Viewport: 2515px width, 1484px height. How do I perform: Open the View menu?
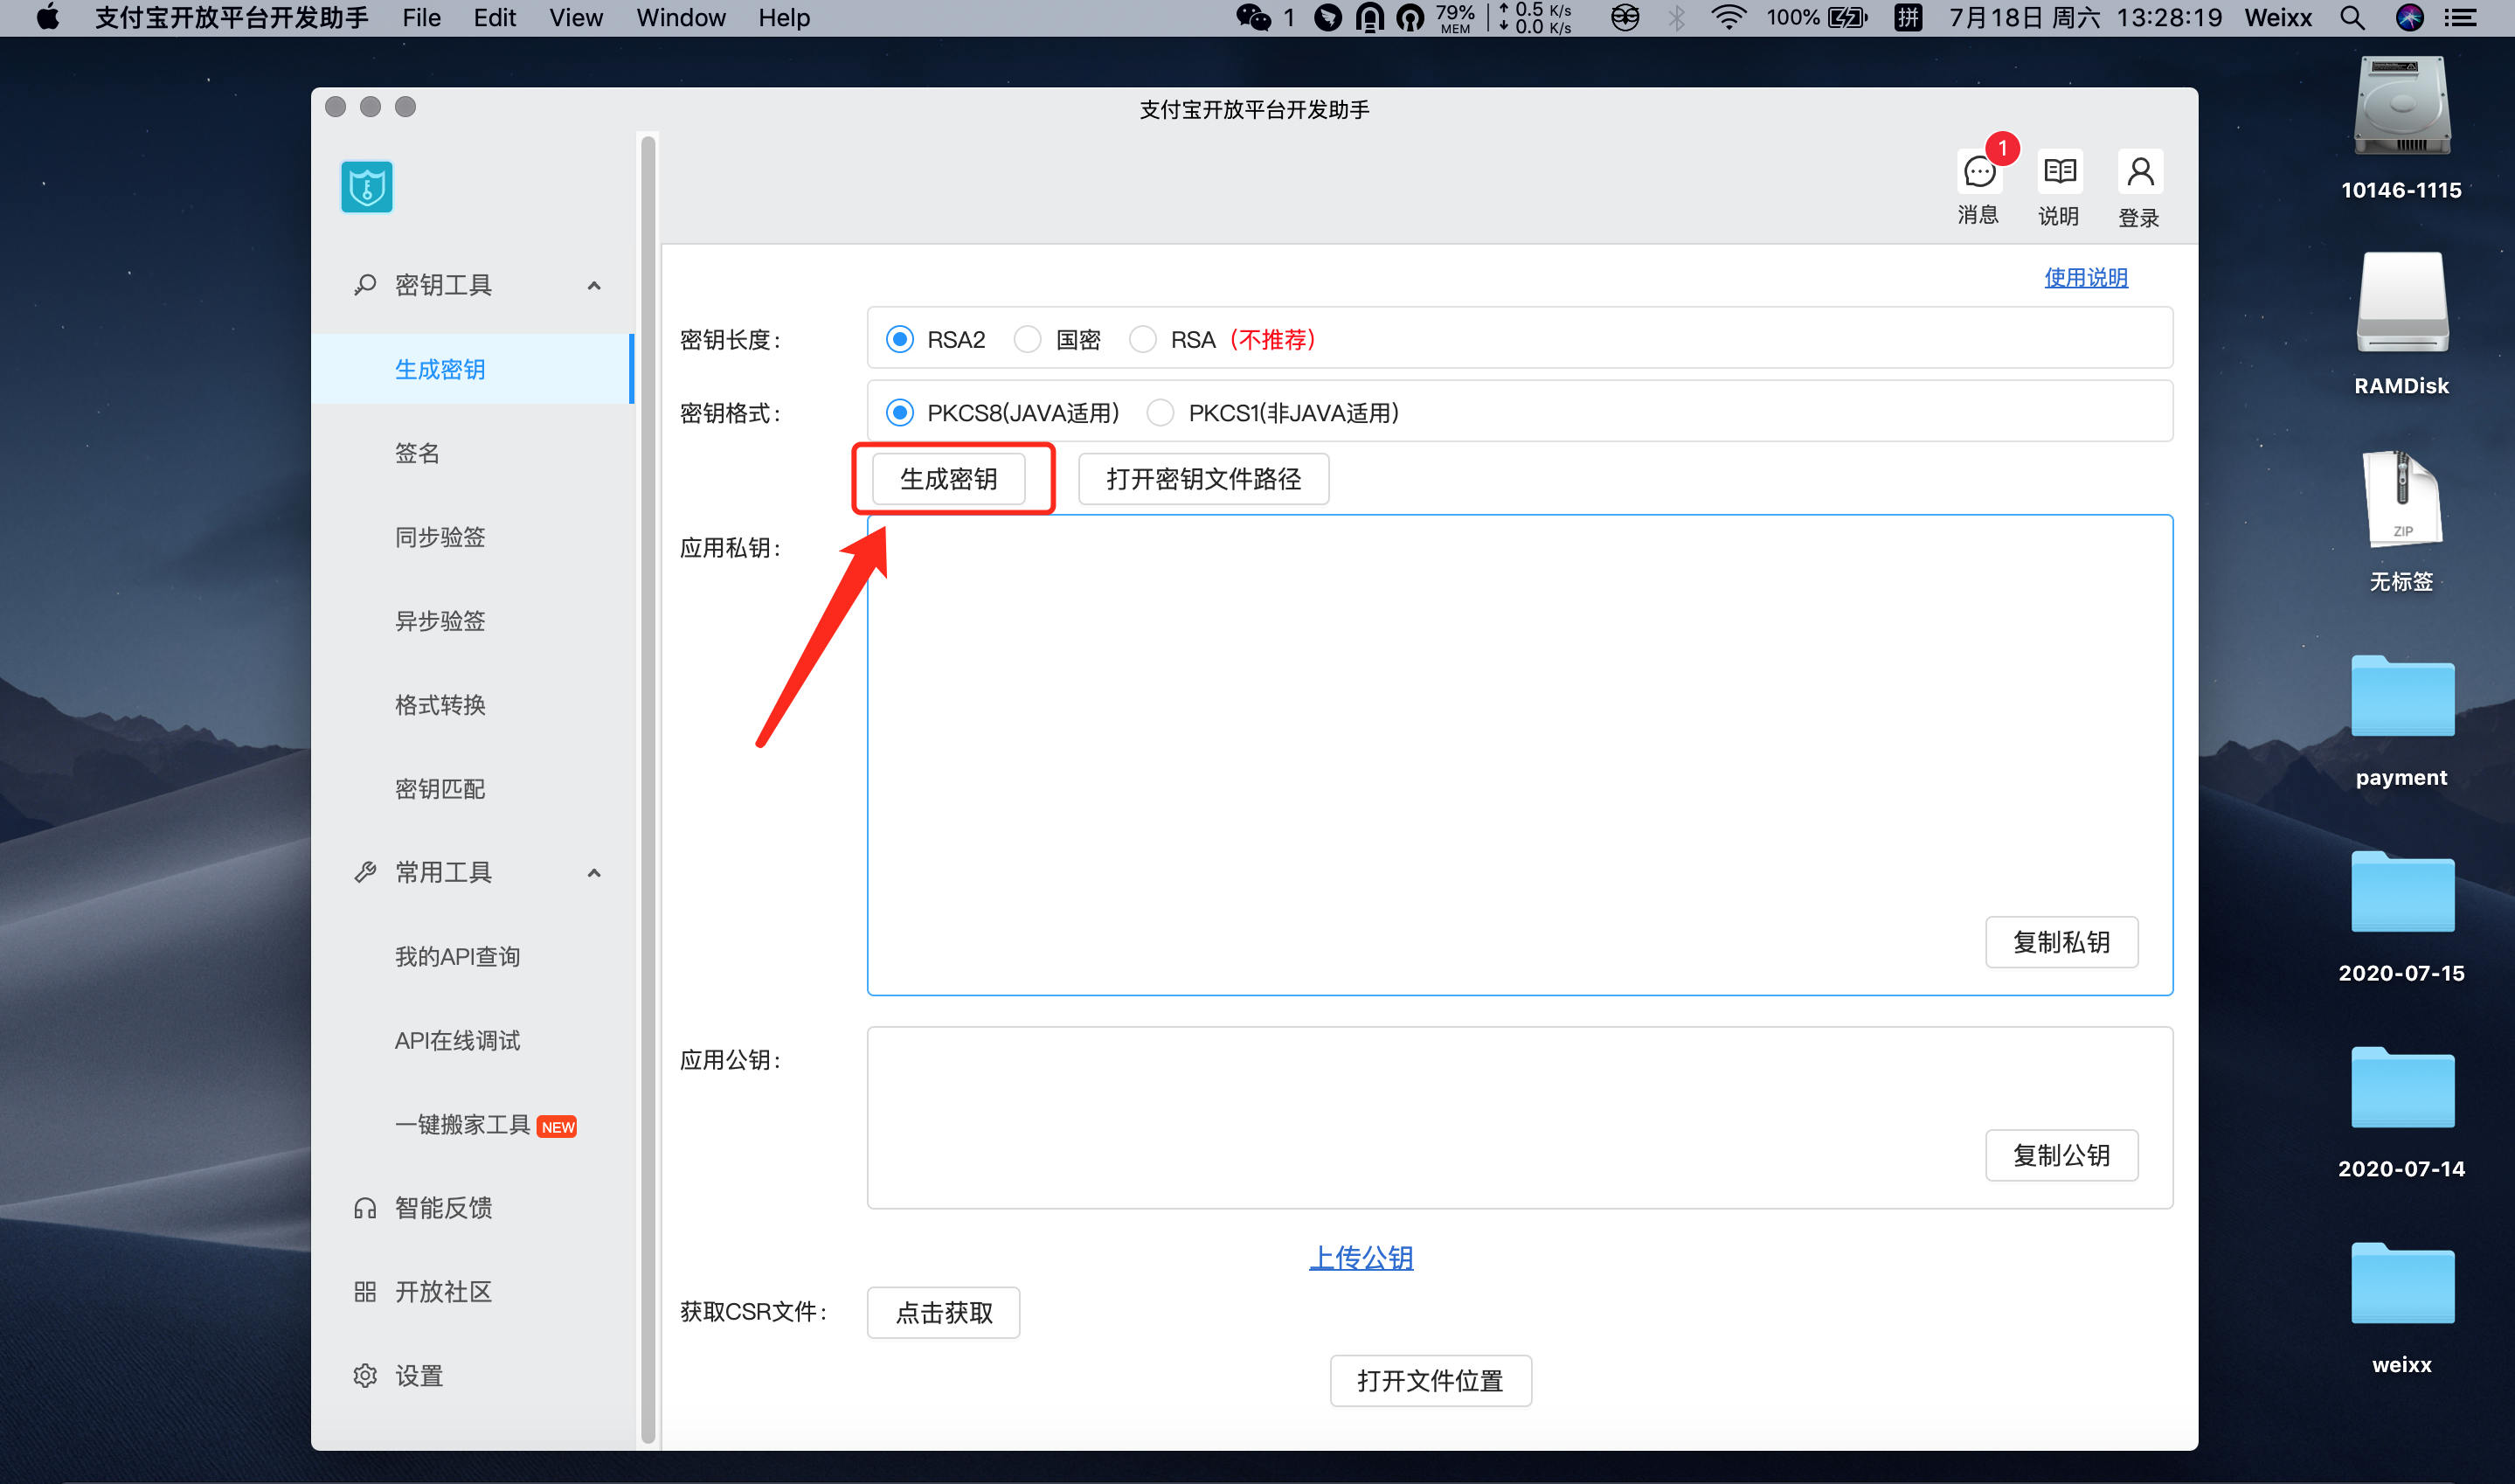coord(576,17)
